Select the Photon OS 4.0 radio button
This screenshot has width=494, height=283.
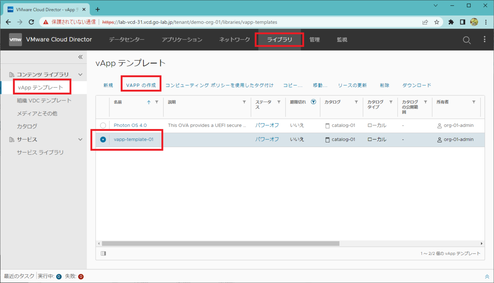(103, 125)
